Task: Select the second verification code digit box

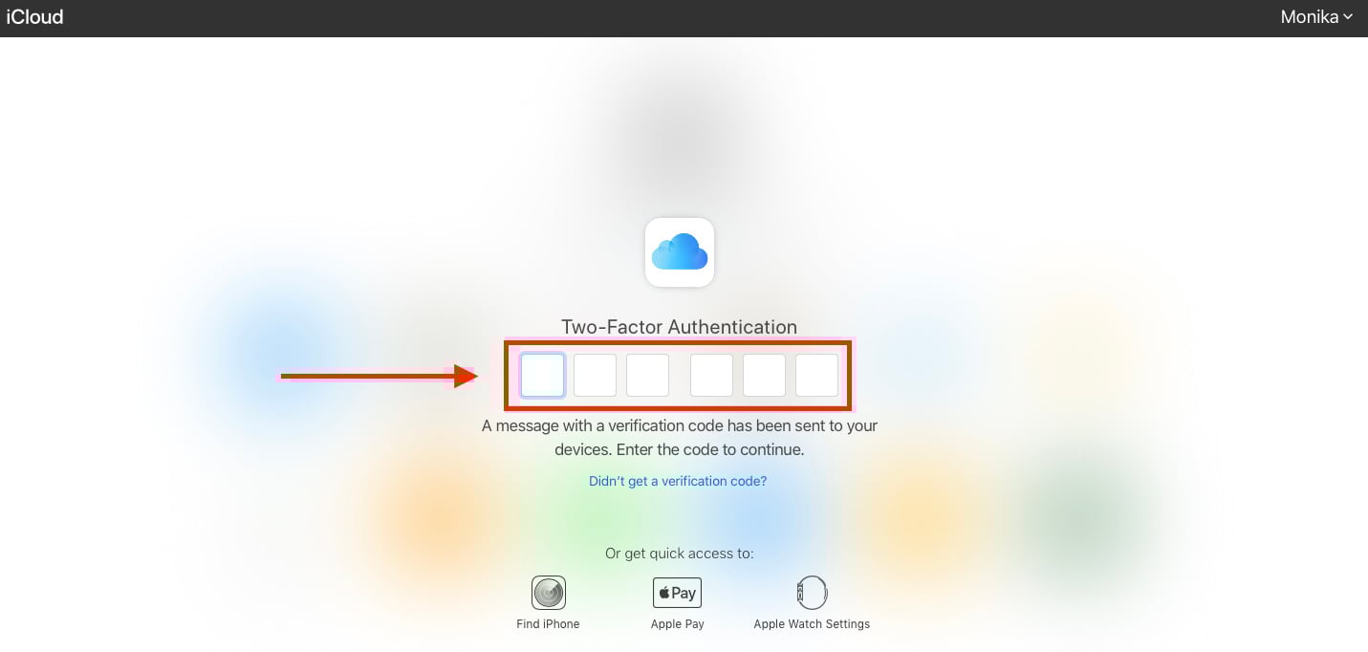Action: tap(595, 375)
